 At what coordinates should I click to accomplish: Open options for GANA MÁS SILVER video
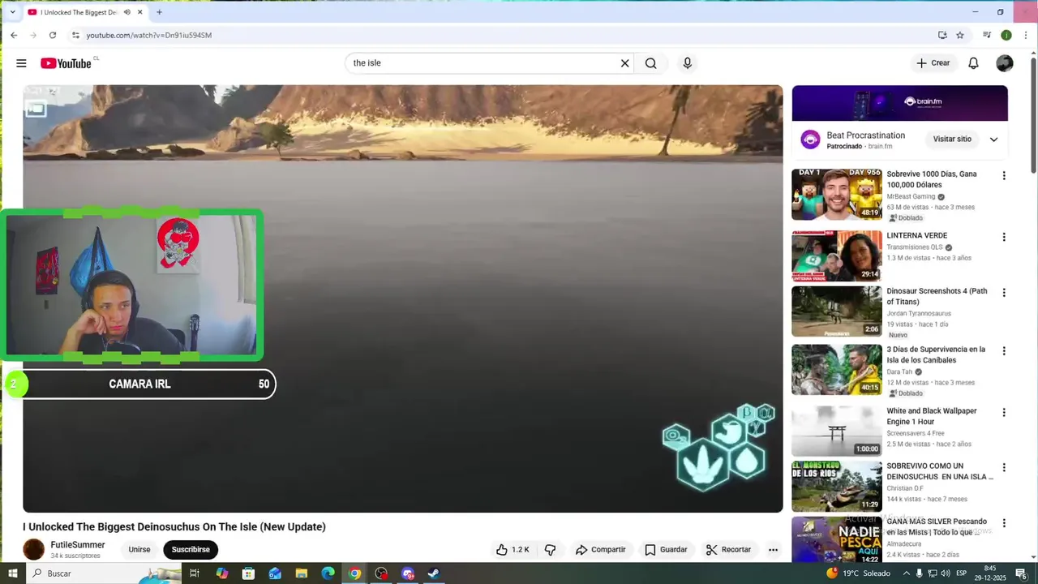click(x=1004, y=523)
